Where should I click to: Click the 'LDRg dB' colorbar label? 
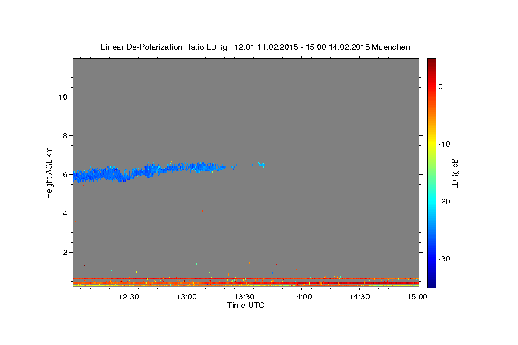pos(454,173)
